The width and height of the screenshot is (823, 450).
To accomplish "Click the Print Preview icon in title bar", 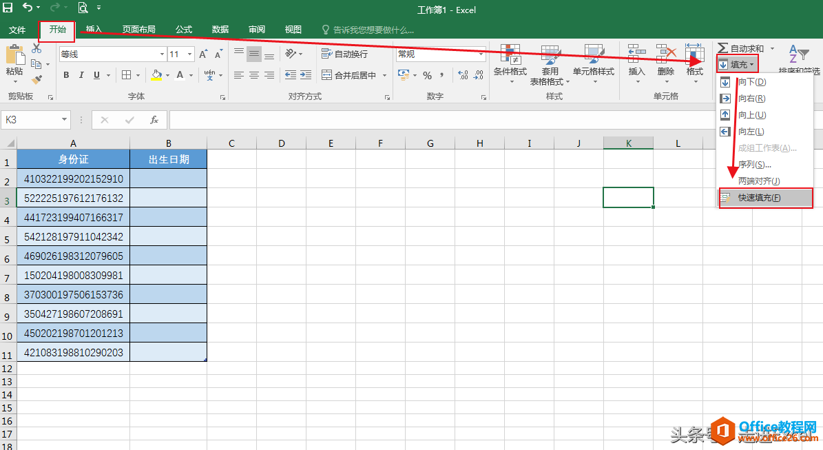I will pos(83,8).
